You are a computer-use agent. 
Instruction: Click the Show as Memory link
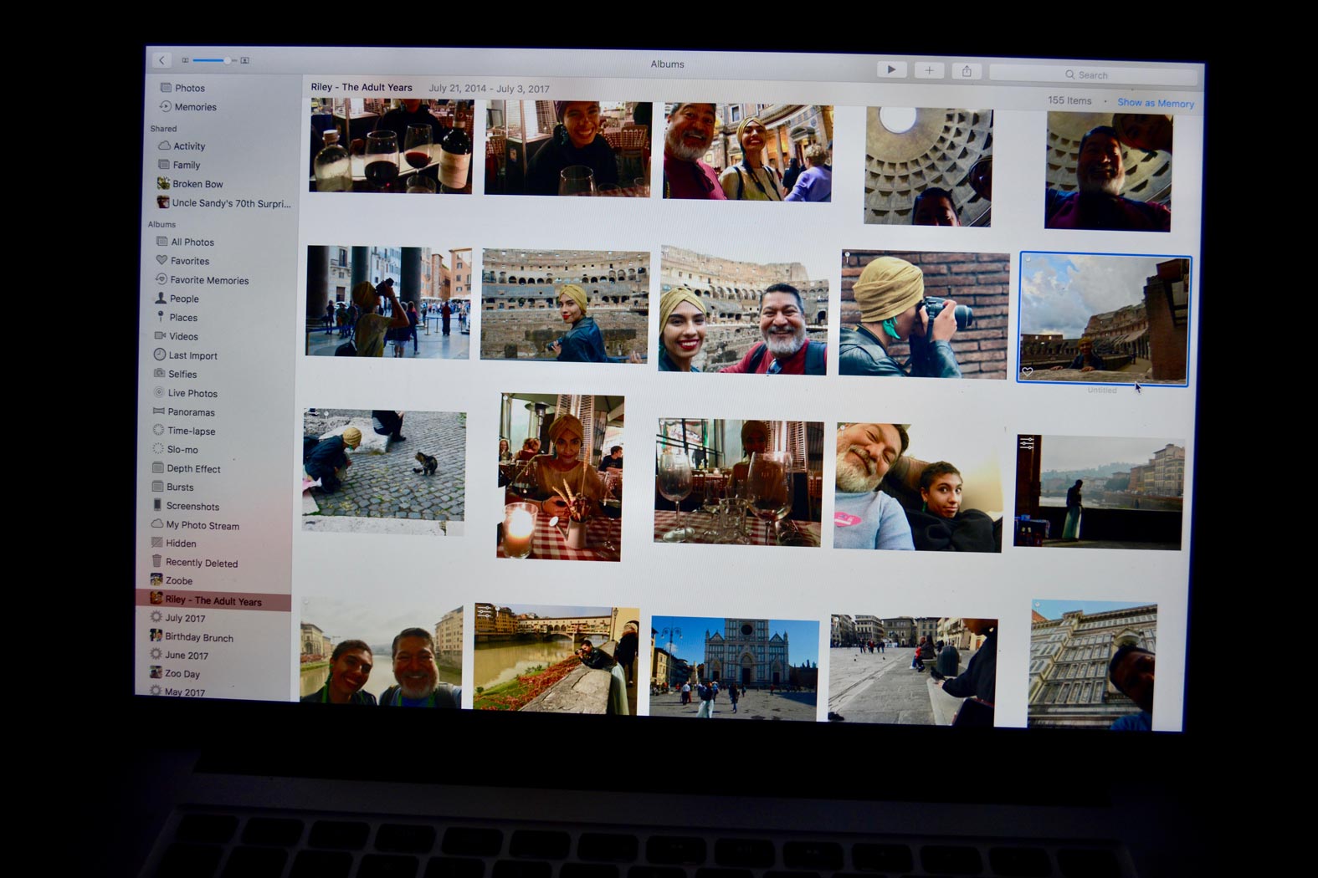coord(1155,103)
